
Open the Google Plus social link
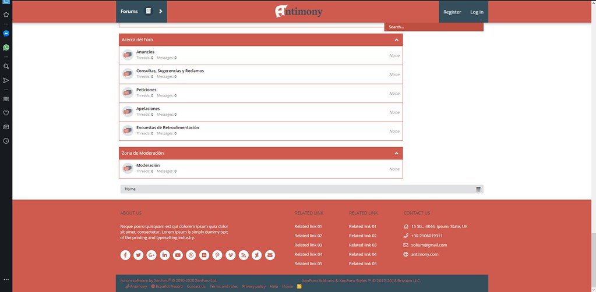coord(151,255)
